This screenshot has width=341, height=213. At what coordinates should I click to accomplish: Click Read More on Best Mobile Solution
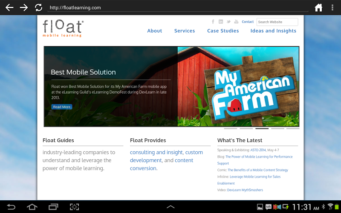pyautogui.click(x=62, y=107)
